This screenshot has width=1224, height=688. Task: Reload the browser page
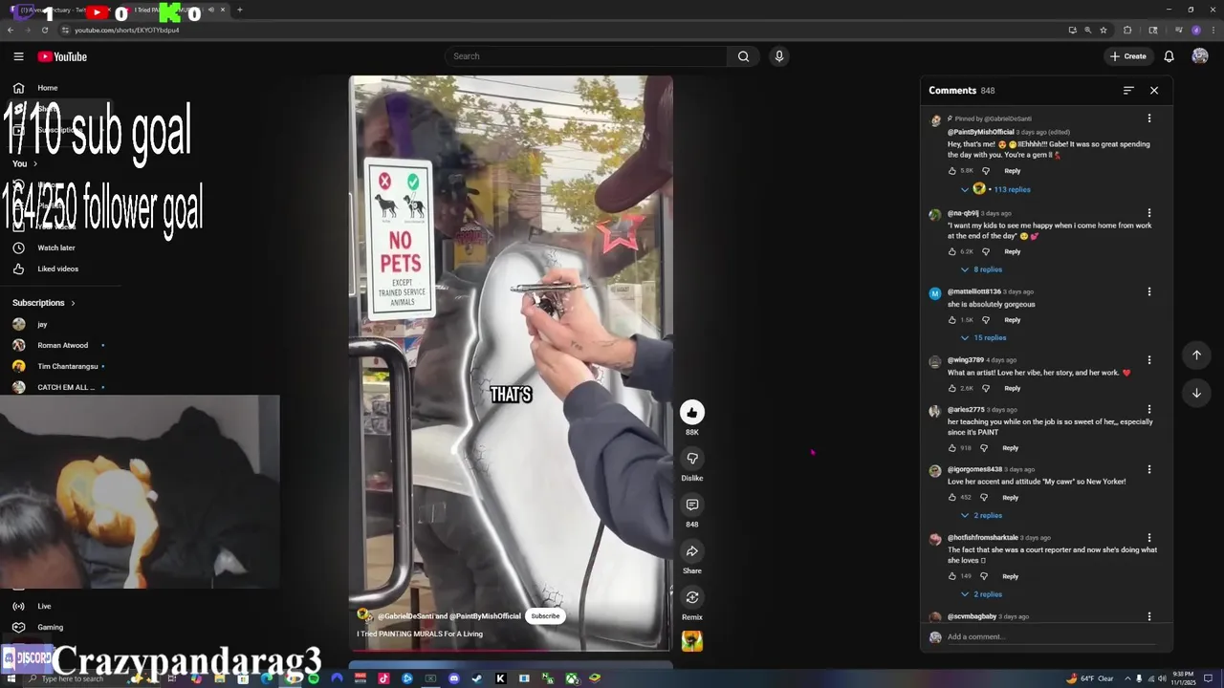(45, 30)
